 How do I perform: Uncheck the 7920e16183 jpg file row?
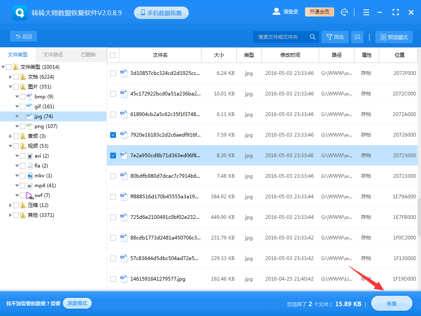(113, 135)
